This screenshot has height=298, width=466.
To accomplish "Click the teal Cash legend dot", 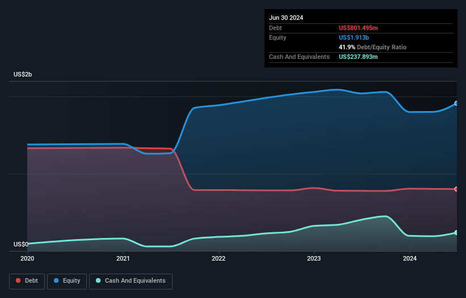I will coord(98,280).
